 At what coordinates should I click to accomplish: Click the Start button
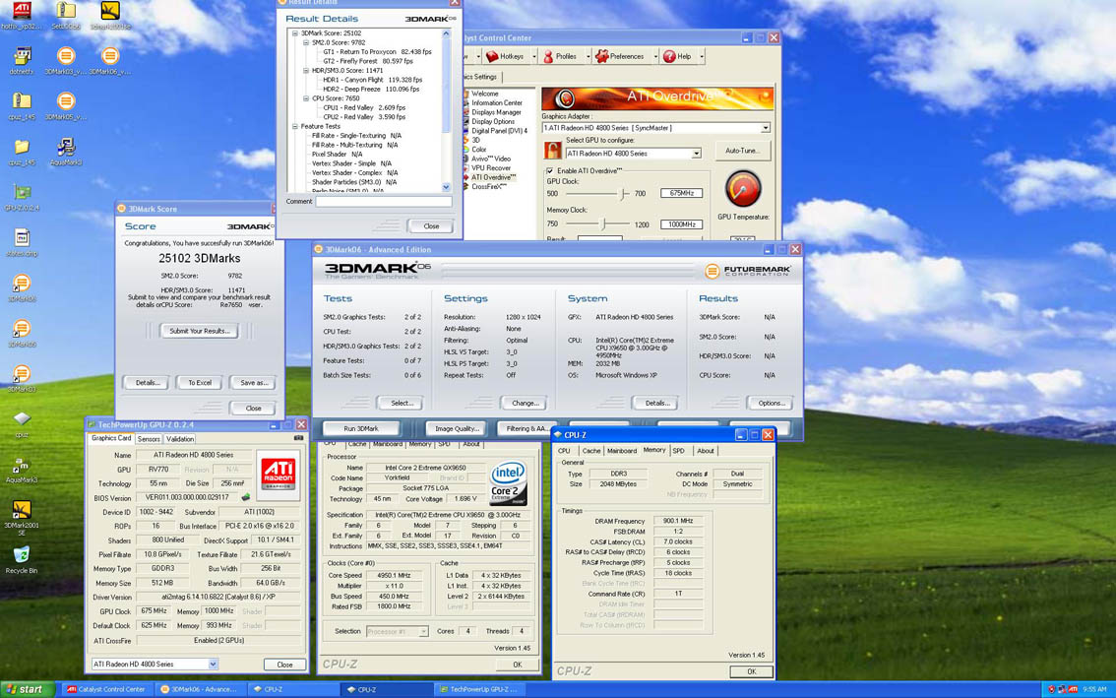26,689
